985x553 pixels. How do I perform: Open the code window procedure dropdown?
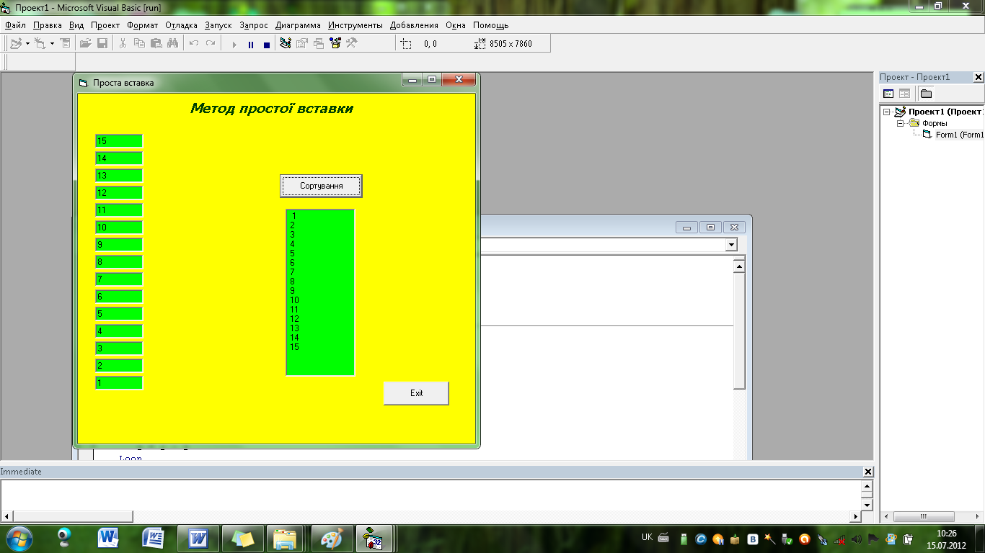[x=732, y=245]
